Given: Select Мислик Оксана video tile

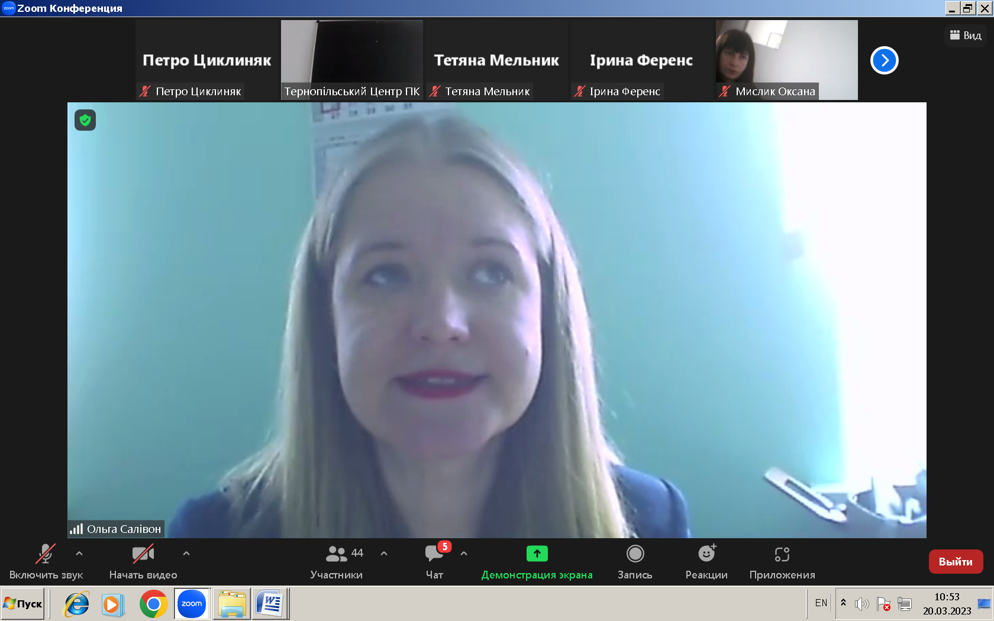Looking at the screenshot, I should (x=787, y=60).
